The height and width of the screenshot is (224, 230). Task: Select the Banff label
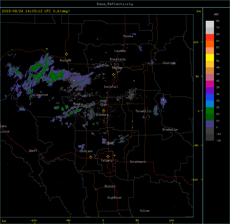[x=33, y=151]
